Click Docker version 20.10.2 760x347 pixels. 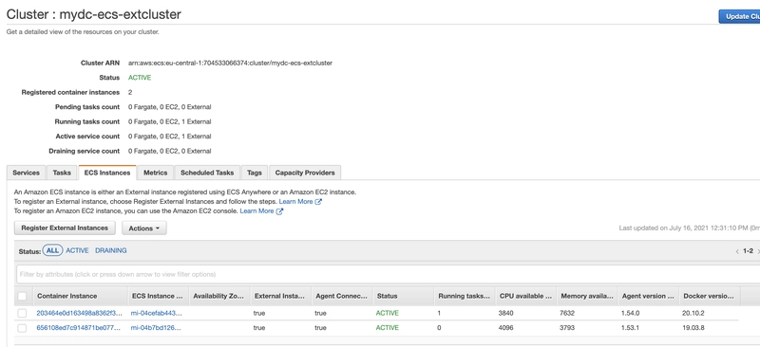[693, 313]
